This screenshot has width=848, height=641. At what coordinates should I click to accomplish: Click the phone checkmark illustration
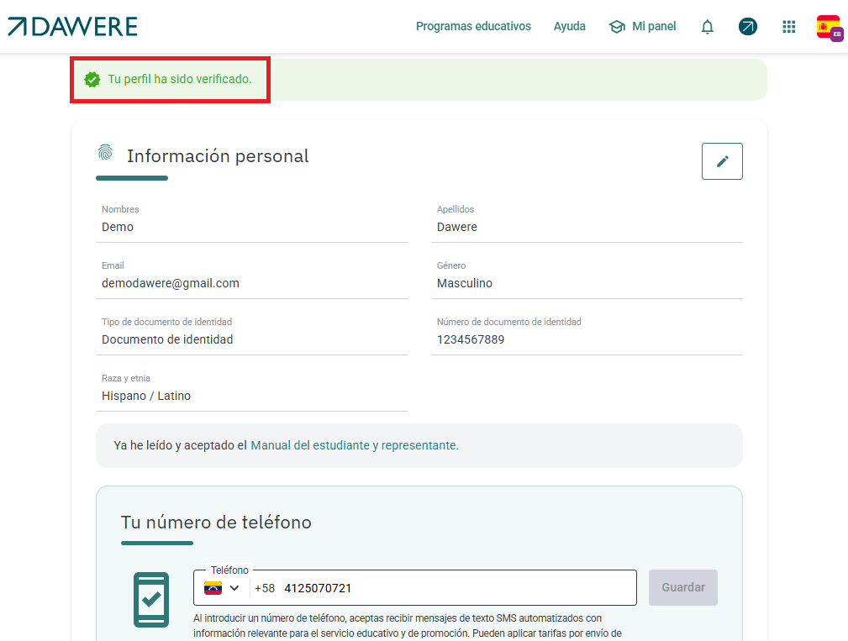click(151, 599)
